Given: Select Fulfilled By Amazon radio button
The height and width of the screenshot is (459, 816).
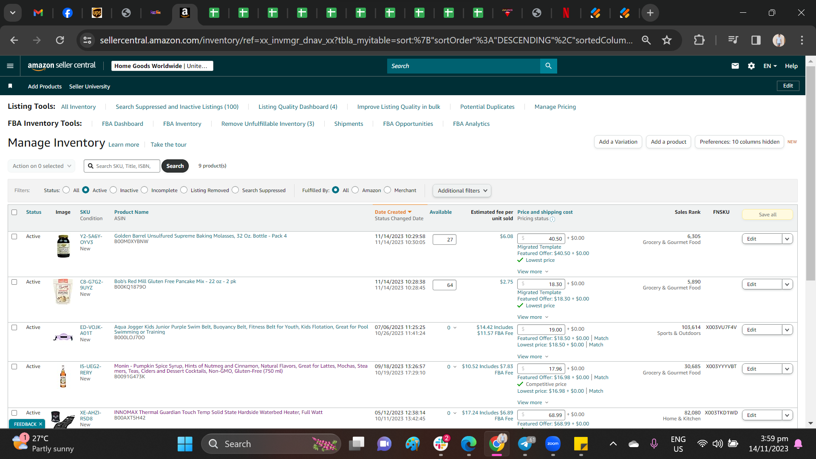Looking at the screenshot, I should (x=355, y=190).
